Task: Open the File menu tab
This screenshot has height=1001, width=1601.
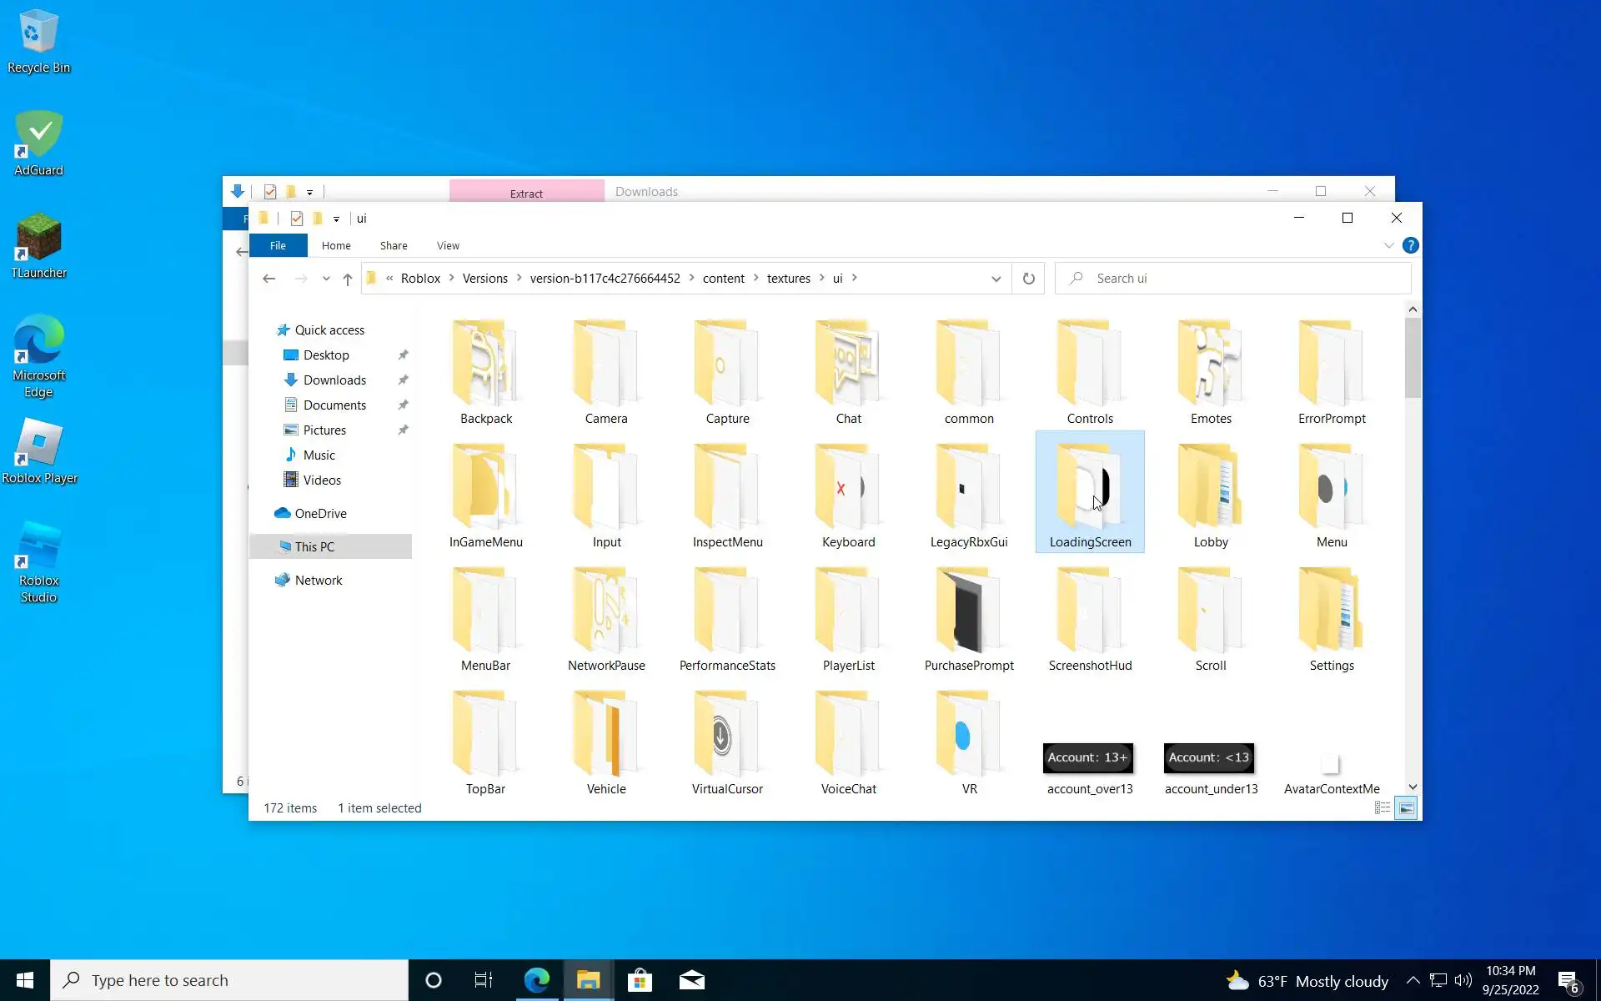Action: pyautogui.click(x=278, y=245)
